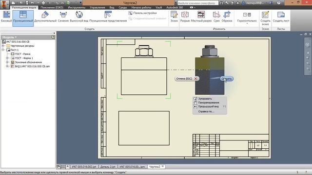Viewport: 312px width, 175px height.
Task: Click the Проекционный view tool
Action: tap(23, 18)
